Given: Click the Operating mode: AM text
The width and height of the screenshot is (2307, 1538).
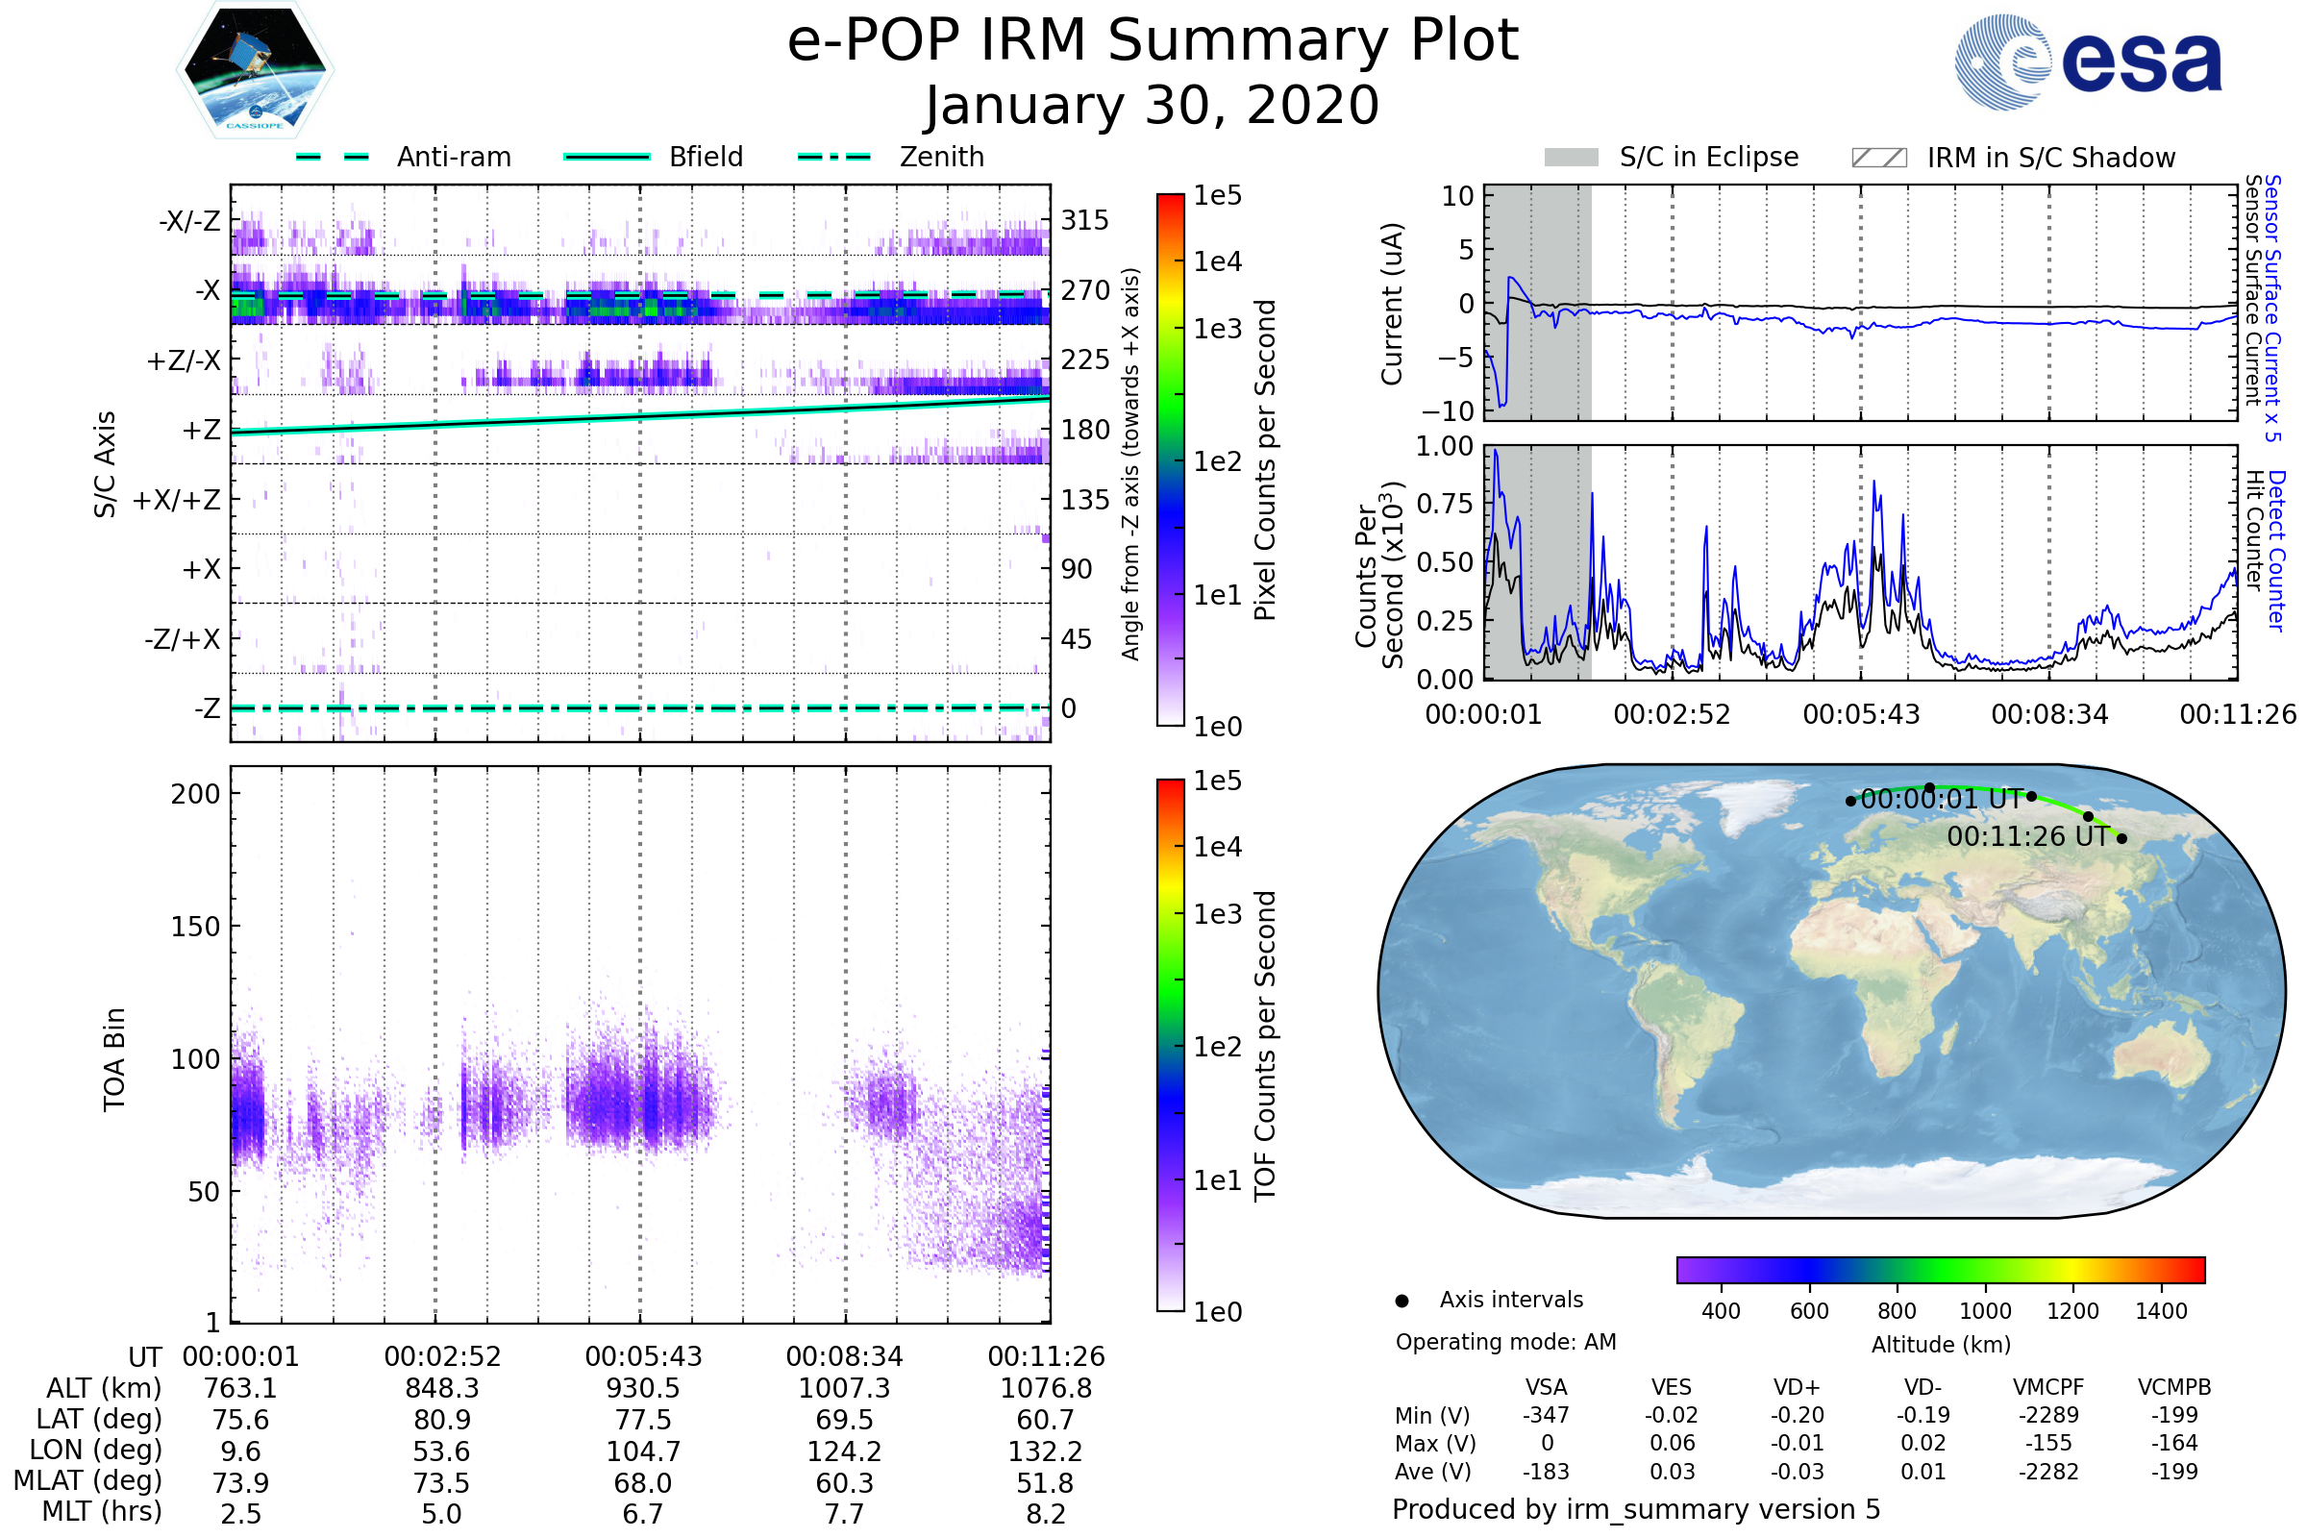Looking at the screenshot, I should [x=1505, y=1342].
